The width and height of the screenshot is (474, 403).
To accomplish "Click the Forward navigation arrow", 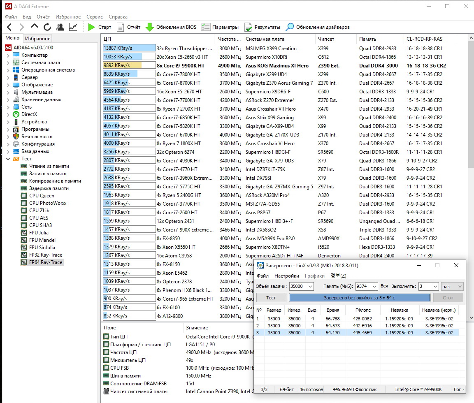I will click(x=21, y=27).
